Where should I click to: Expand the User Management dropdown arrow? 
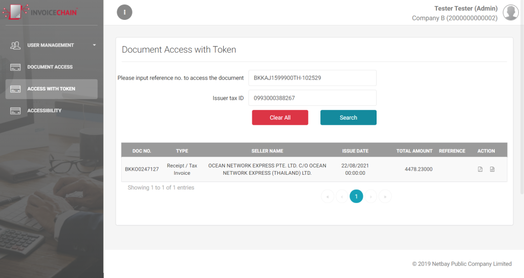(x=94, y=45)
